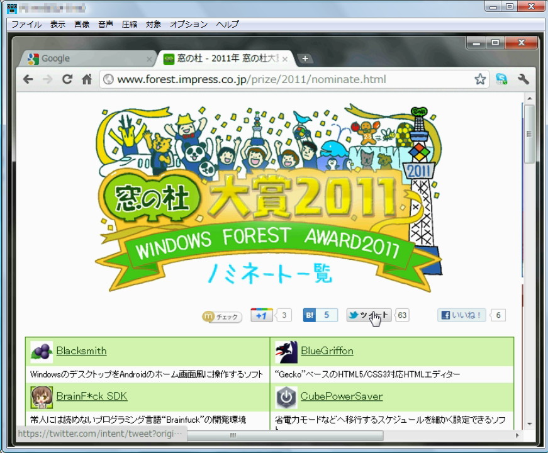Click the “Brainfuck”の開発環境 description text
The height and width of the screenshot is (453, 548).
[138, 420]
